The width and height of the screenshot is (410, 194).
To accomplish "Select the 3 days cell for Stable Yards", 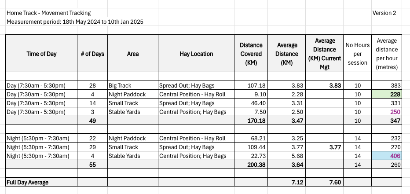I will [92, 112].
